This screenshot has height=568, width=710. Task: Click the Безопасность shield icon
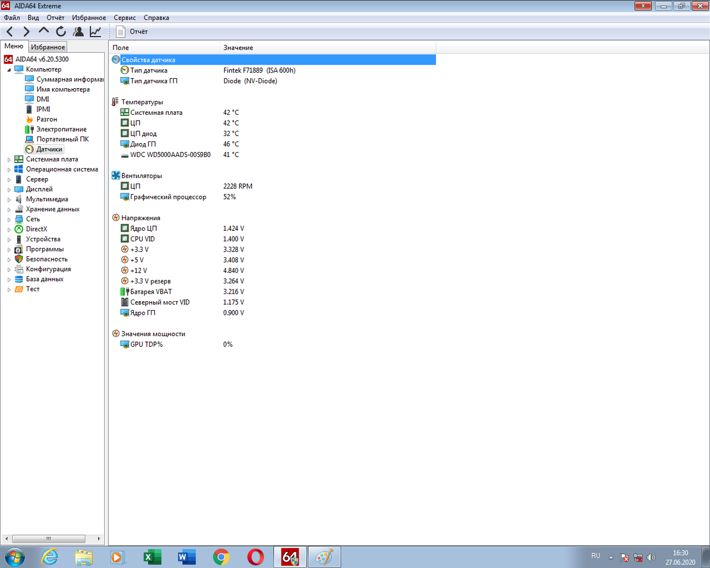[19, 259]
